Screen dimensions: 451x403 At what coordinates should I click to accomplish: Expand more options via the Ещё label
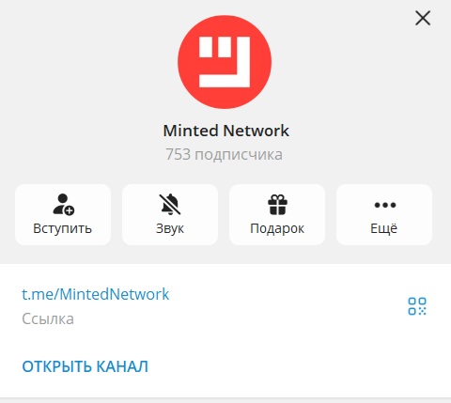coord(384,228)
